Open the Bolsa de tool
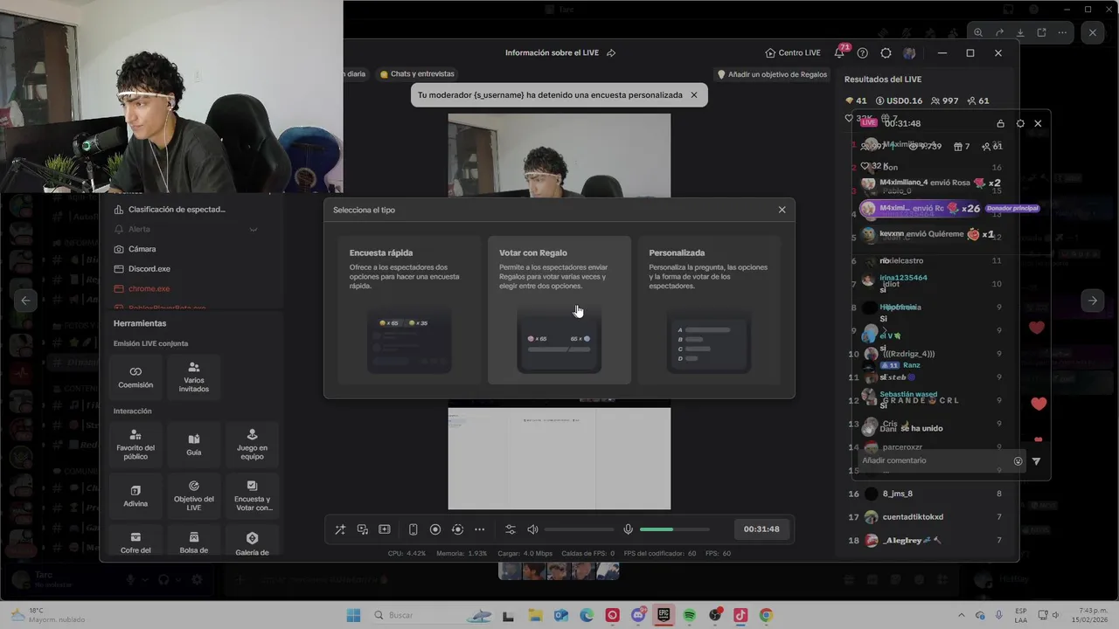The height and width of the screenshot is (629, 1119). (x=194, y=542)
